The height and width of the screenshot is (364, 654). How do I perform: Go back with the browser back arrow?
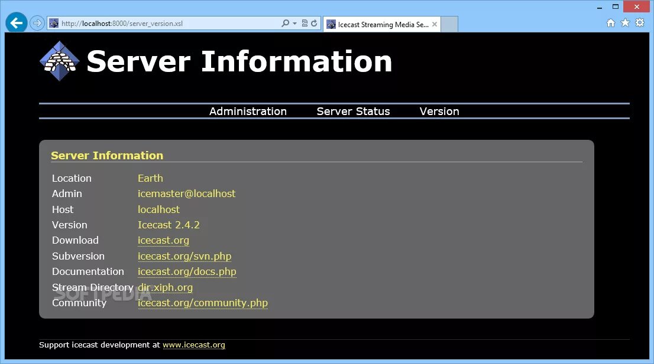[x=17, y=22]
